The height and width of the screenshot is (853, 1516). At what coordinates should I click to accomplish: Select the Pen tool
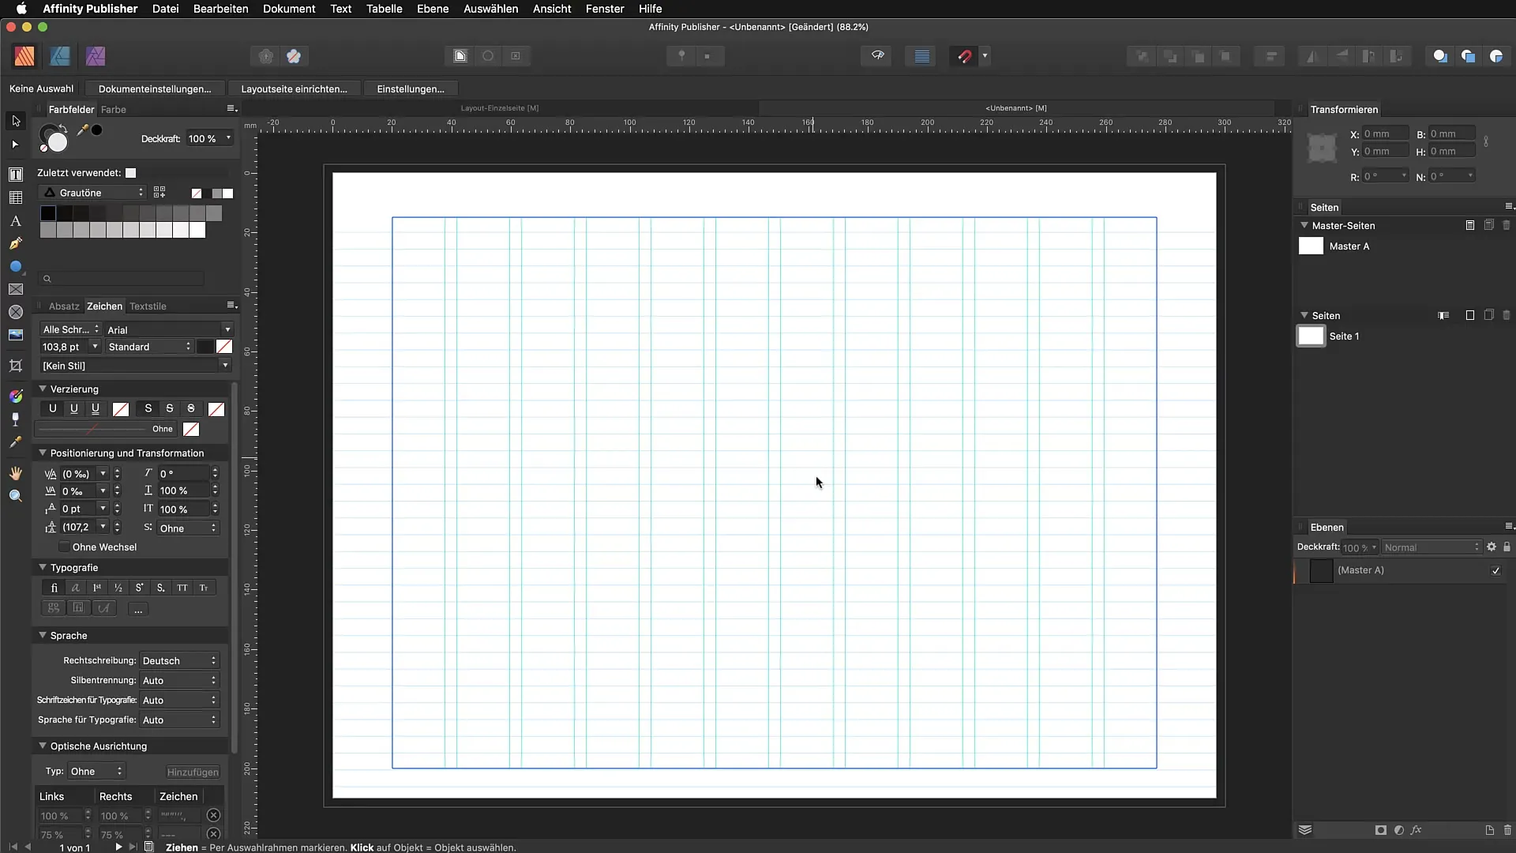tap(16, 244)
